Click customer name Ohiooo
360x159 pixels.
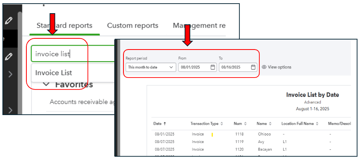(265, 134)
